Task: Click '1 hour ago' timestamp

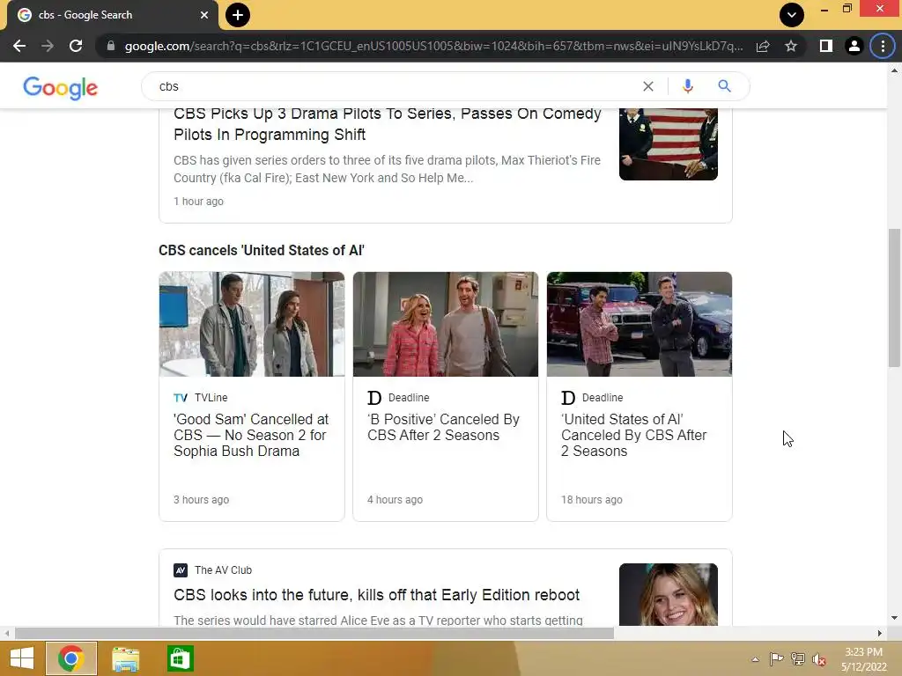Action: (x=198, y=202)
